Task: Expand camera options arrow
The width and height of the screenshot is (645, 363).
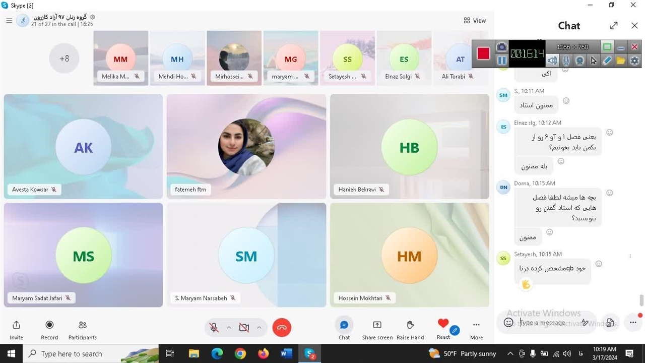Action: coord(259,328)
